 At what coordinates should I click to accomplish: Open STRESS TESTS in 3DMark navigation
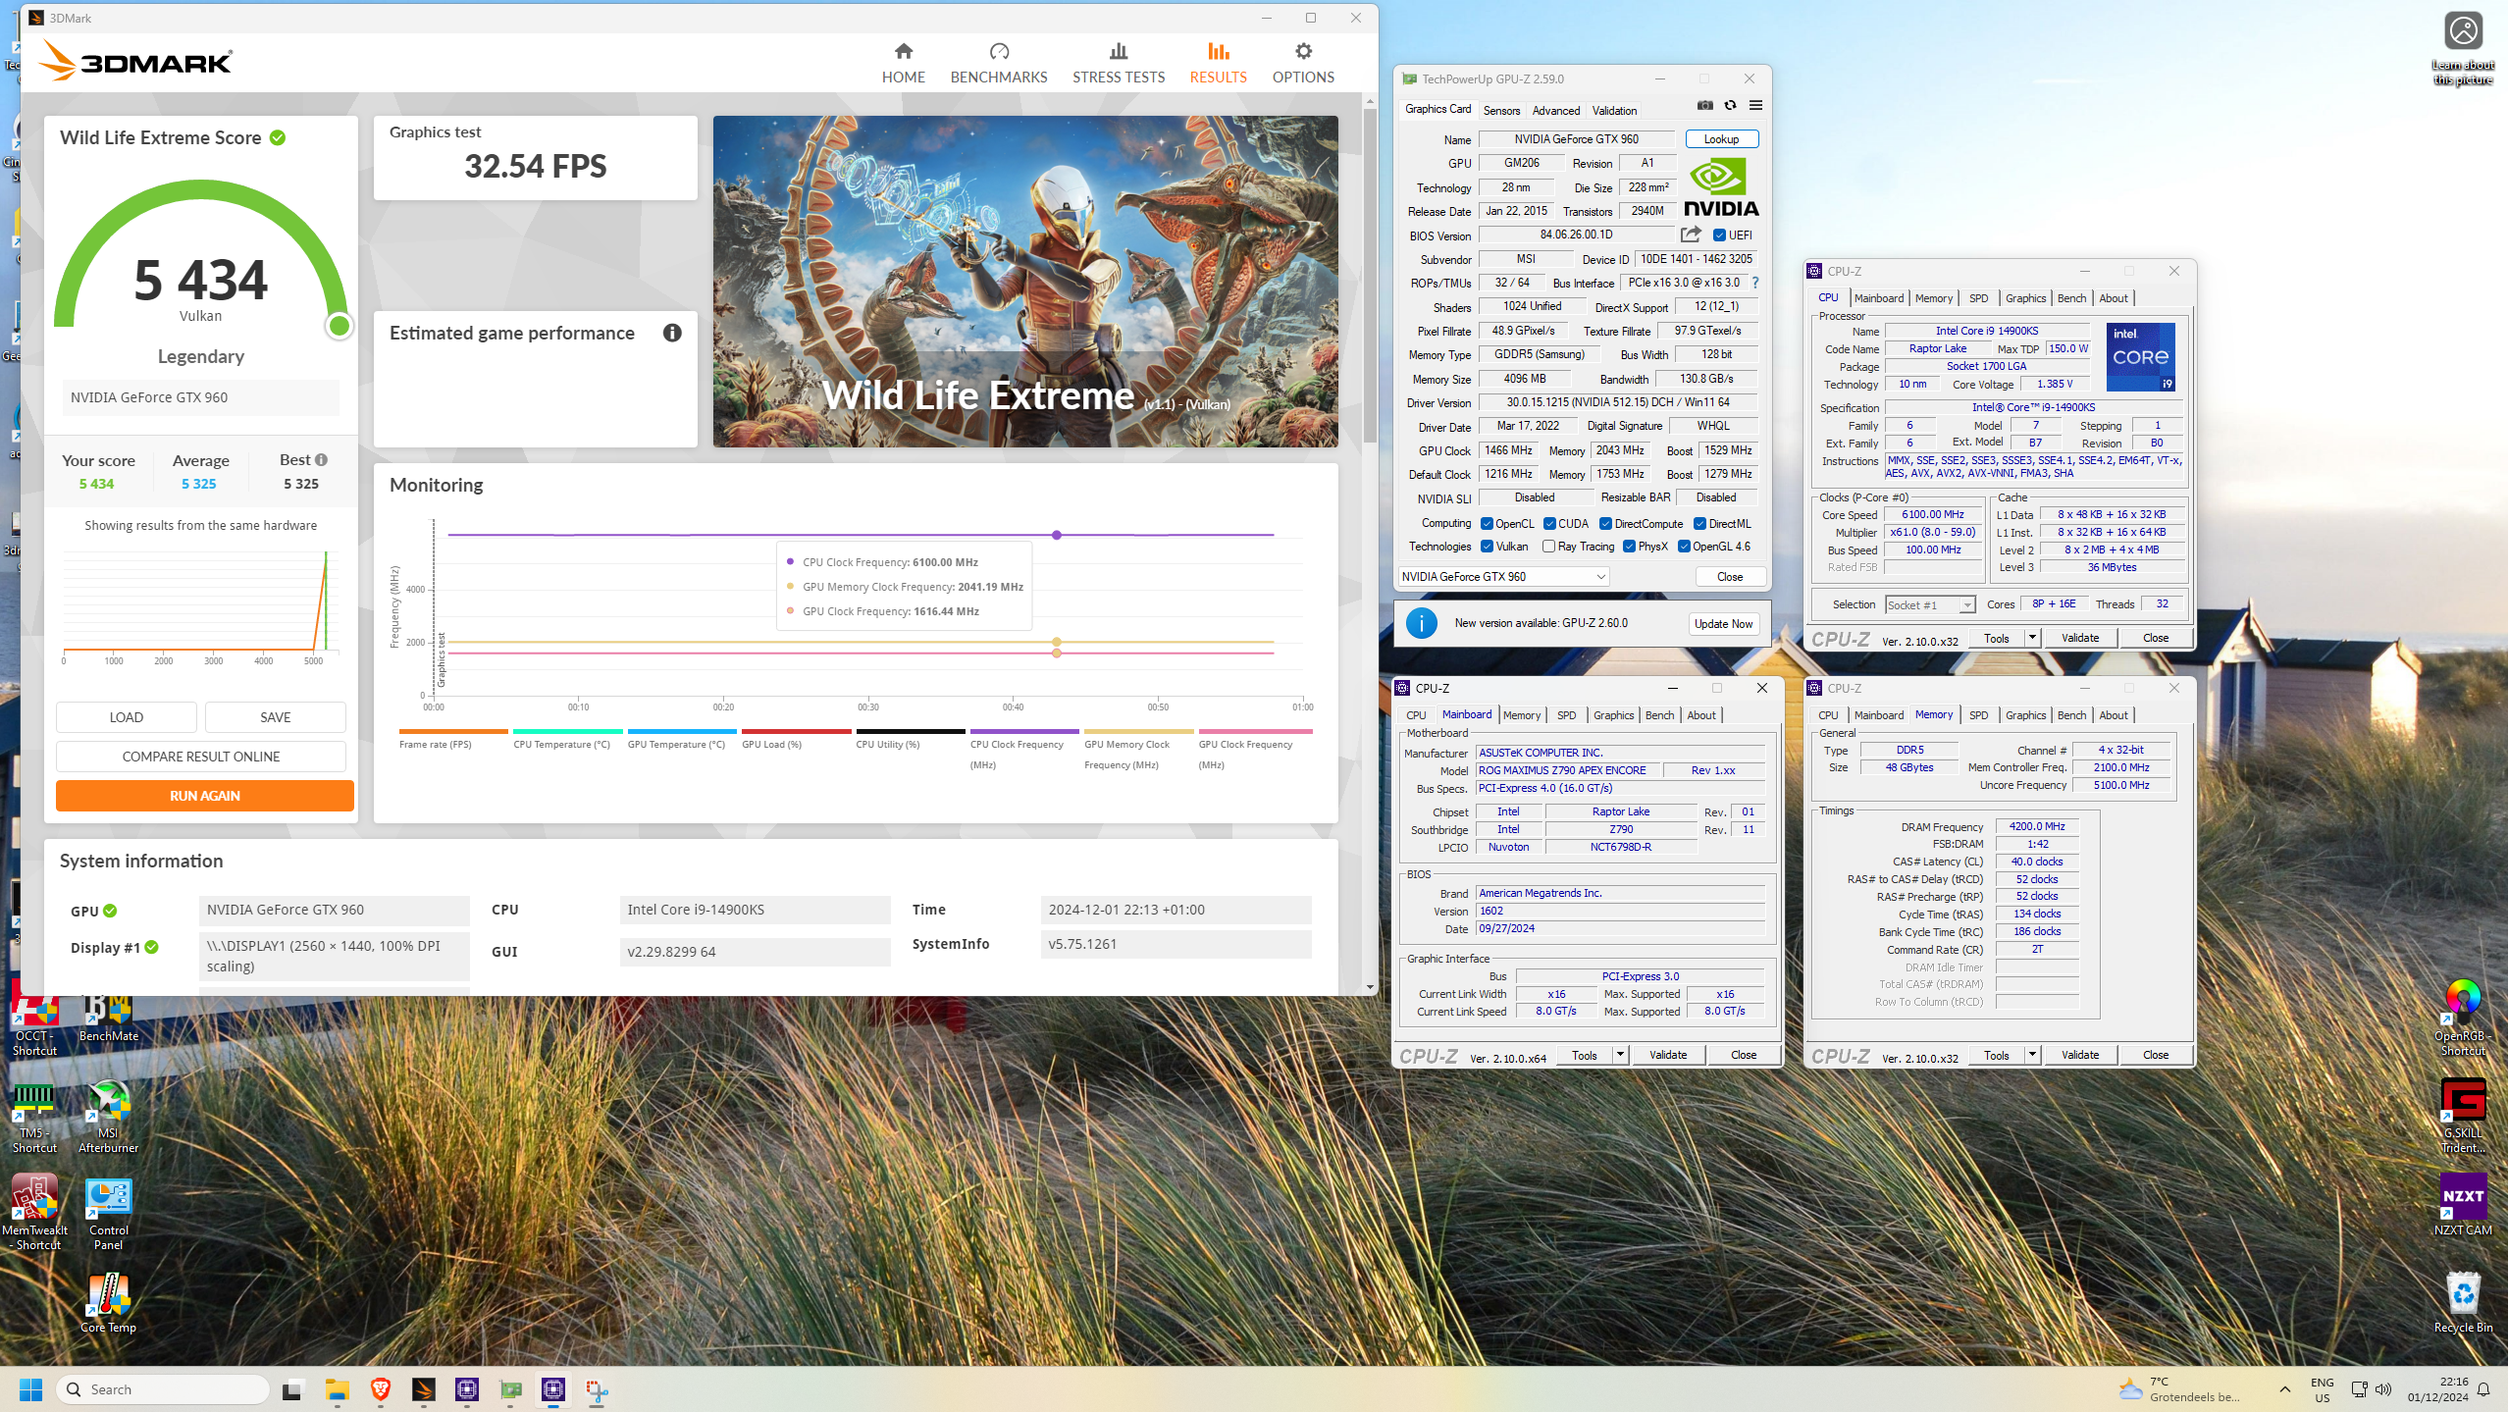tap(1118, 63)
